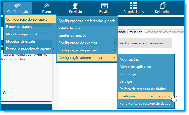Viewport: 189px width, 115px height.
Task: Open the Propriedades tab label
Action: point(134,12)
